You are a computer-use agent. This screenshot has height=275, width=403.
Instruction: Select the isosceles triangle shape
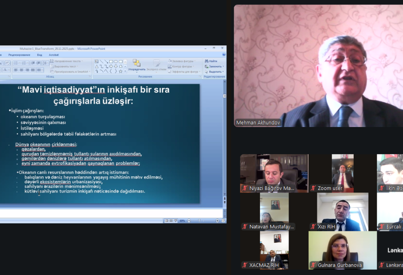coord(97,66)
